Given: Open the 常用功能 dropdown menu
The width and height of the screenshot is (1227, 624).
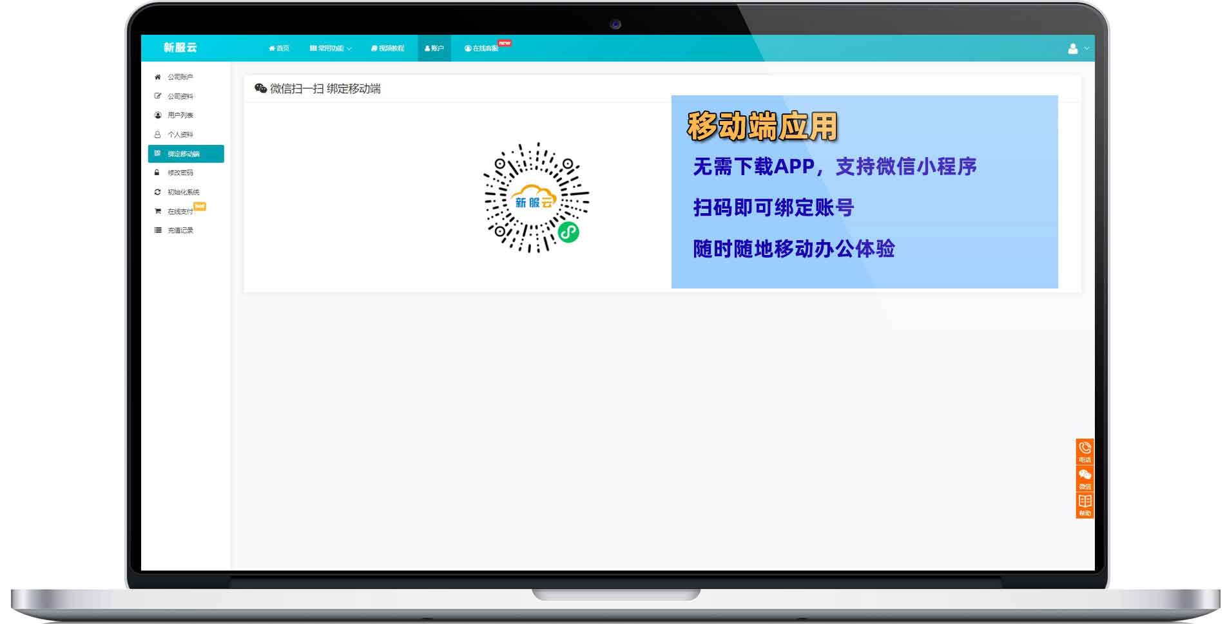Looking at the screenshot, I should click(x=330, y=48).
